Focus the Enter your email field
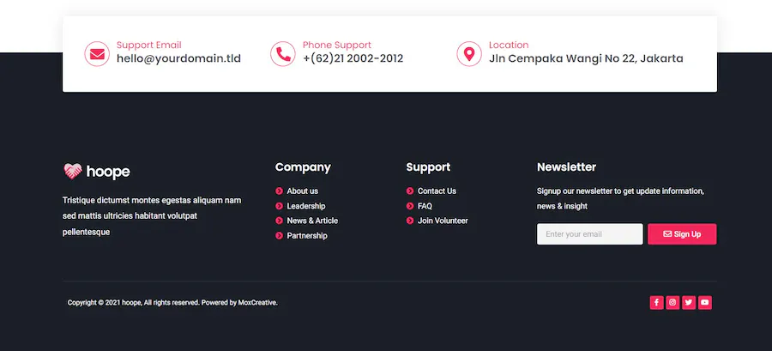772x351 pixels. (590, 234)
